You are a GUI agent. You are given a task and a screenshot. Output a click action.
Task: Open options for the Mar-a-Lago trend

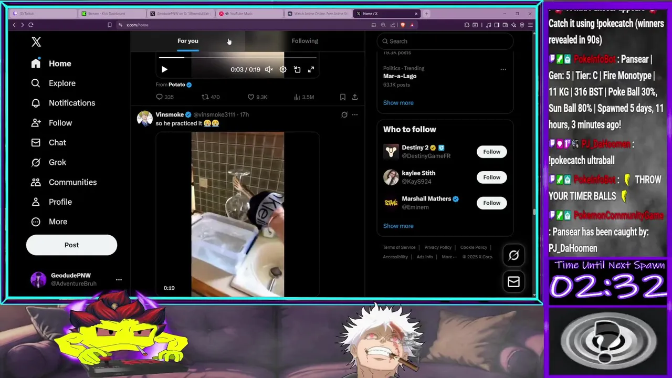[x=503, y=69]
